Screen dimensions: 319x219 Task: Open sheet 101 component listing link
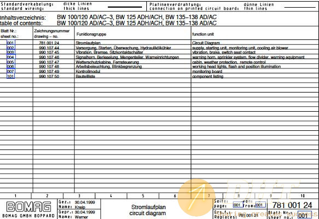pos(11,76)
